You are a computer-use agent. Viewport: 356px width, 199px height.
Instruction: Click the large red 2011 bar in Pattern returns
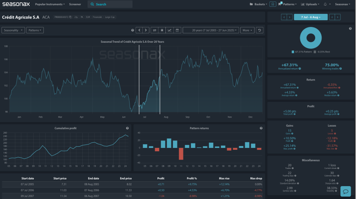click(181, 154)
